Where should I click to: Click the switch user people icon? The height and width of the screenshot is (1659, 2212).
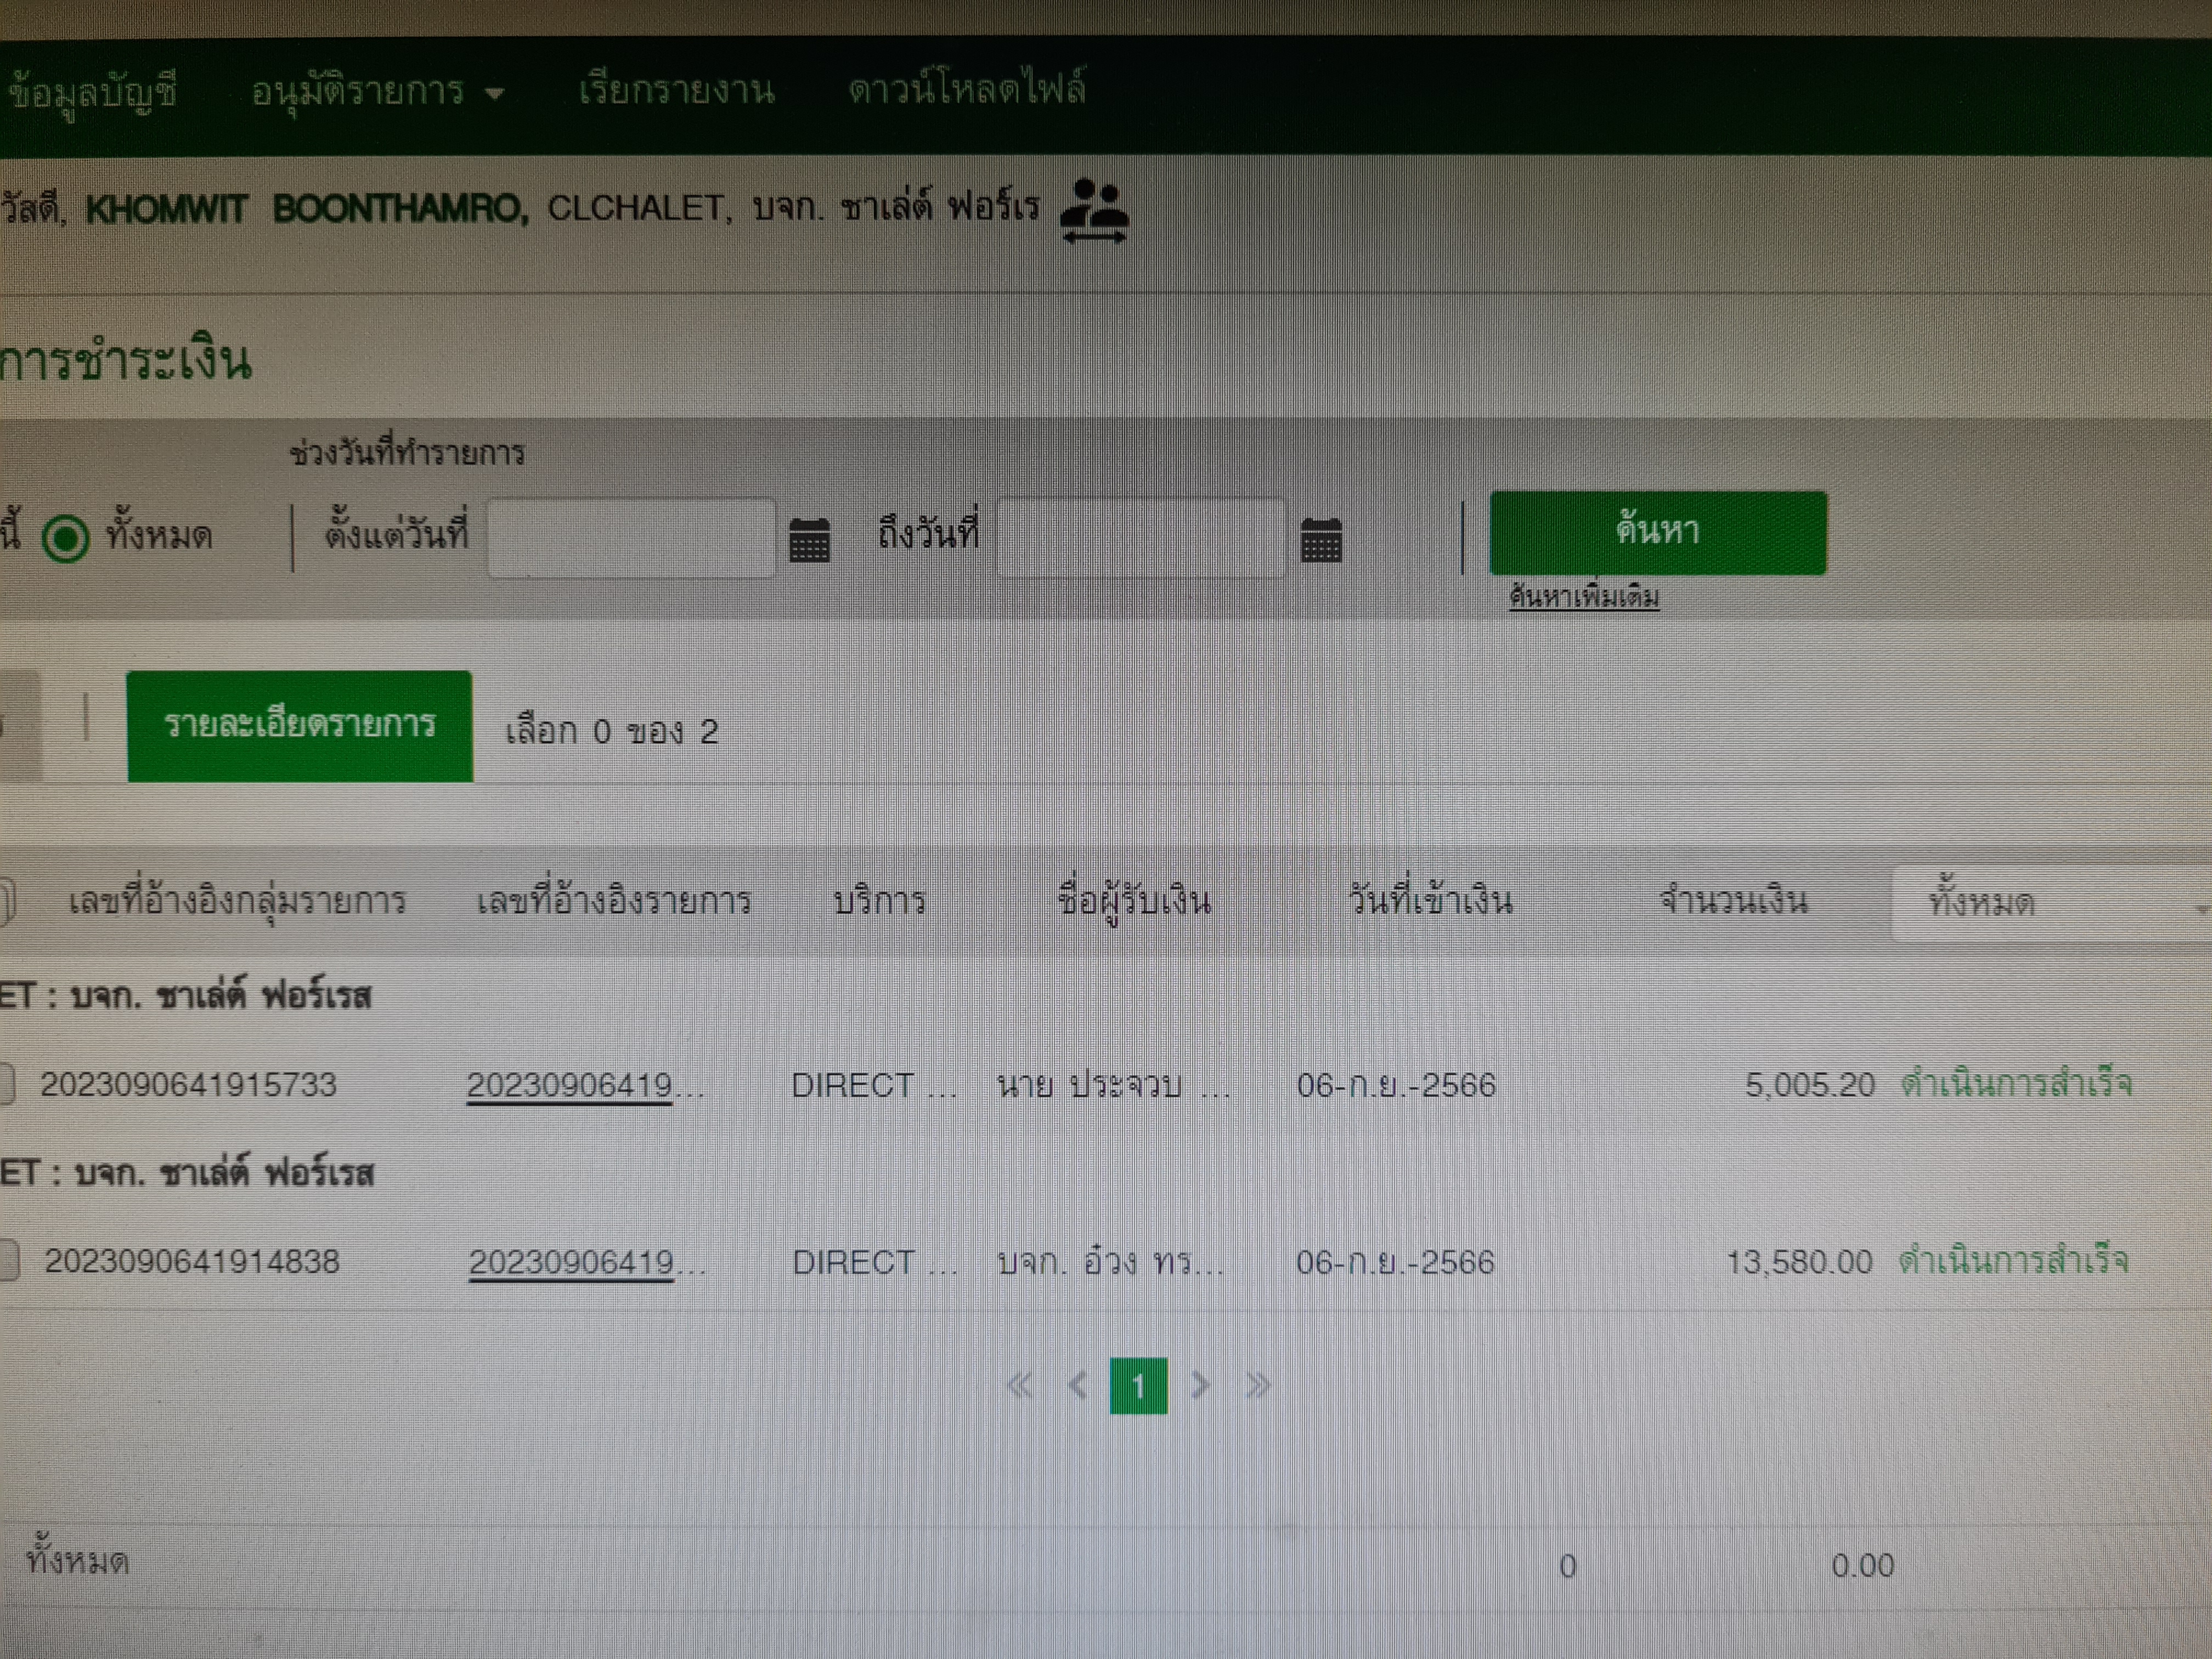[1094, 210]
